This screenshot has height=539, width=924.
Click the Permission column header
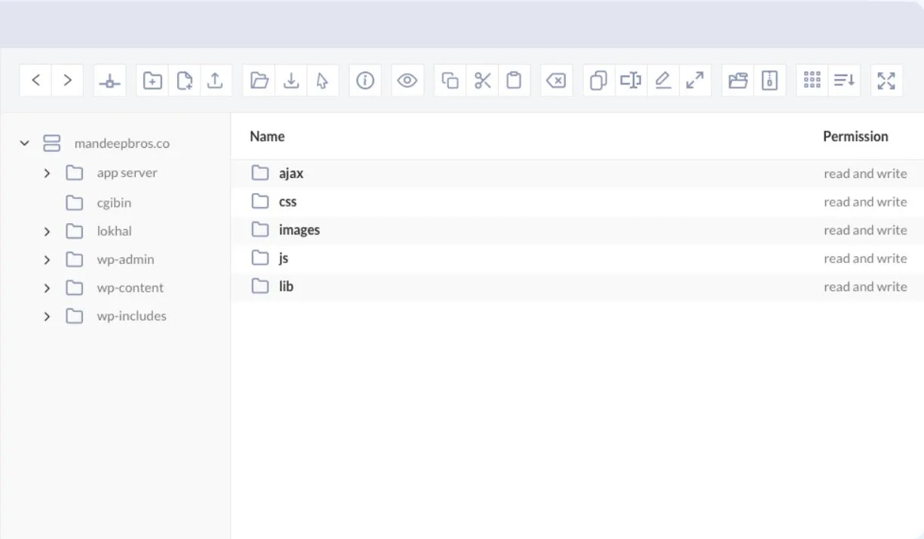click(856, 136)
